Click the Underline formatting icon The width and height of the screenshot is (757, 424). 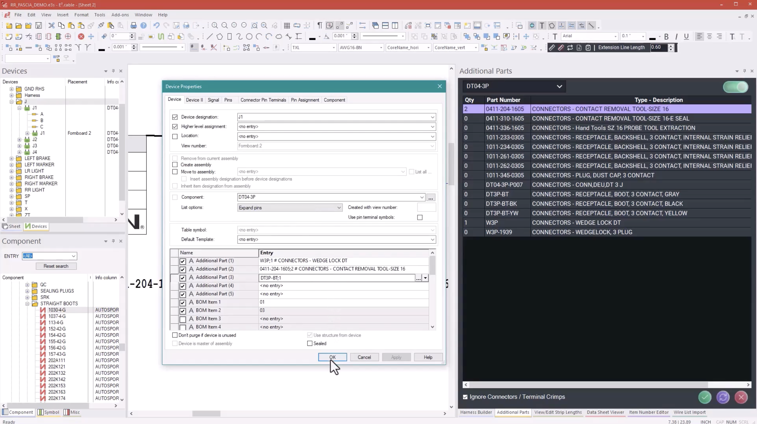686,36
